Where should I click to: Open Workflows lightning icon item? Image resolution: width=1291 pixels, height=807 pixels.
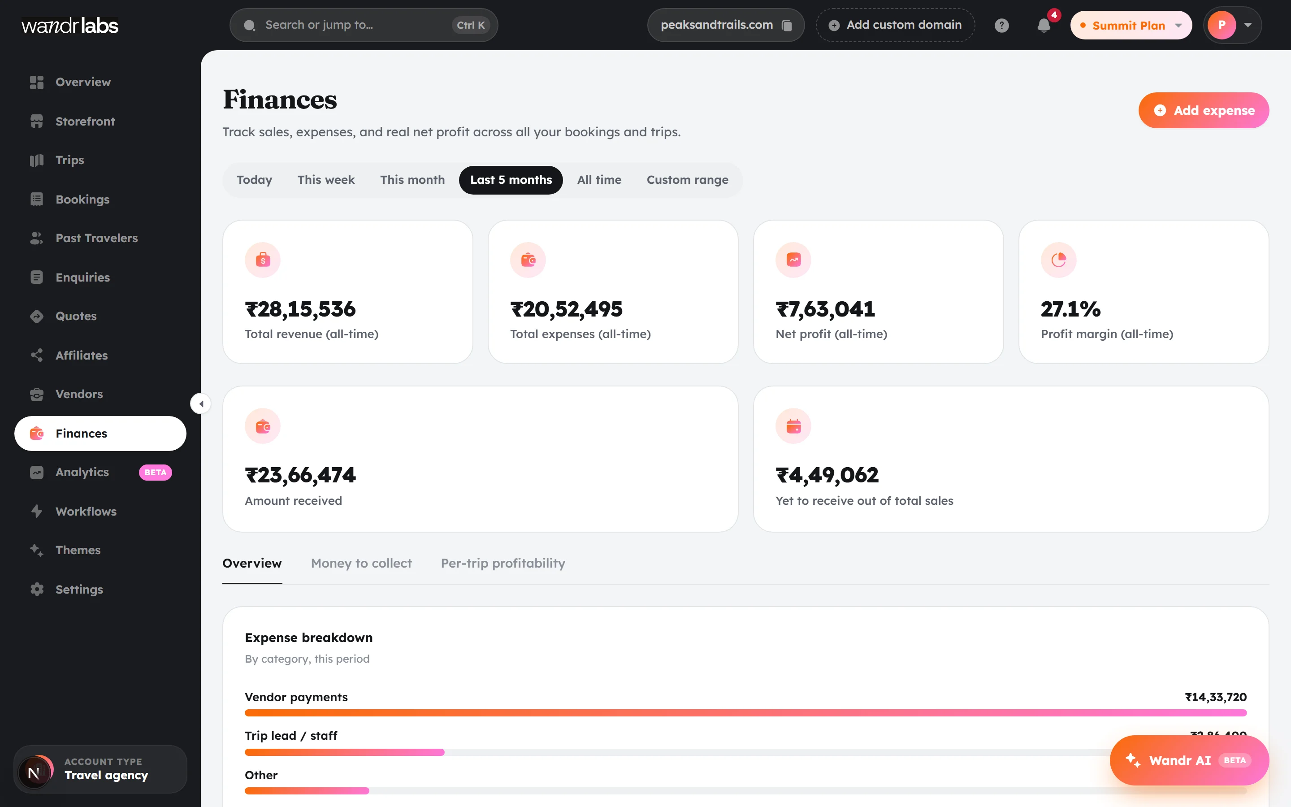click(x=100, y=511)
